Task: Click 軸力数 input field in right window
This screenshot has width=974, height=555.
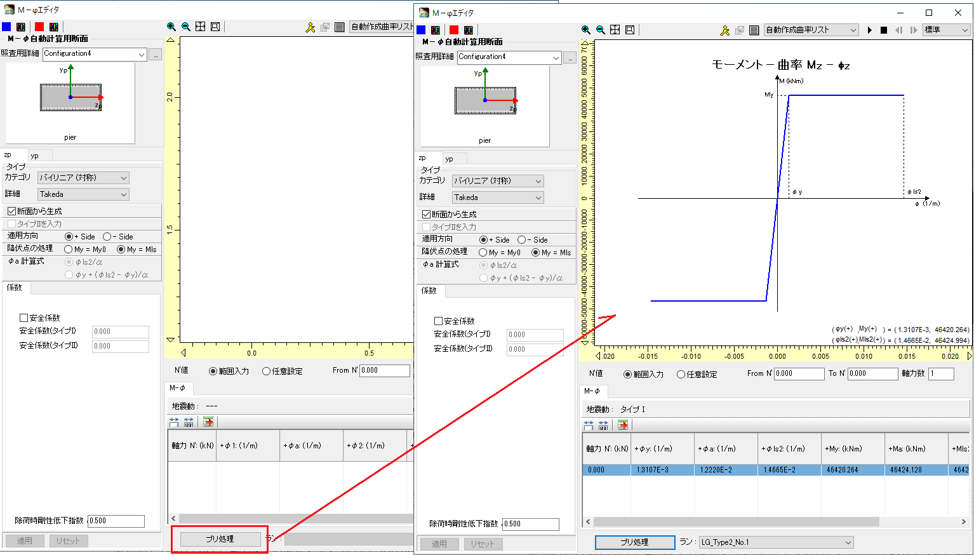Action: pos(942,374)
